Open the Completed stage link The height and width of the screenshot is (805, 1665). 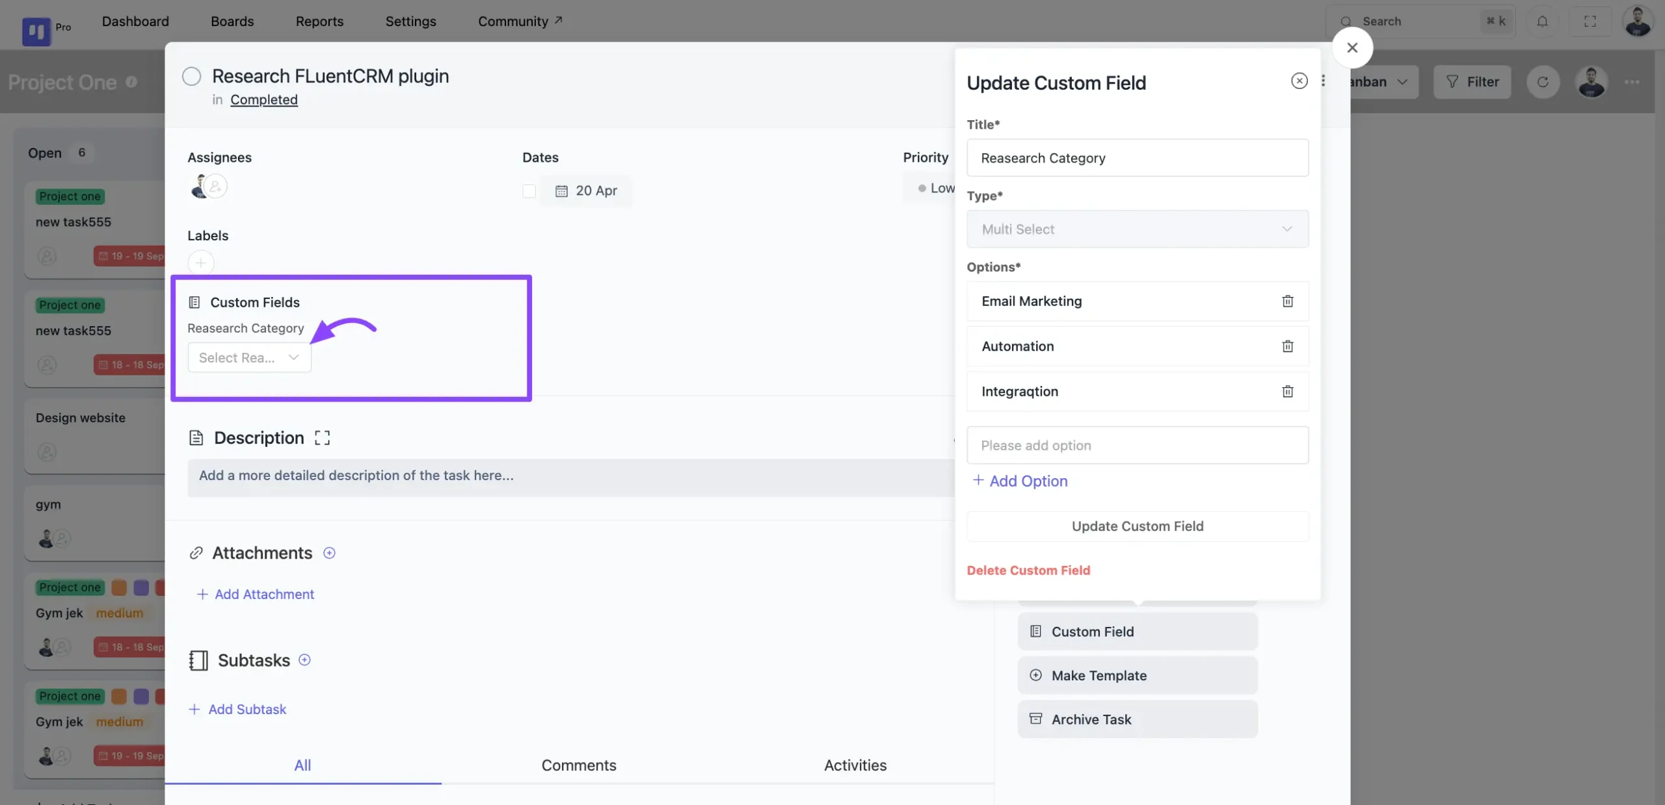[264, 99]
